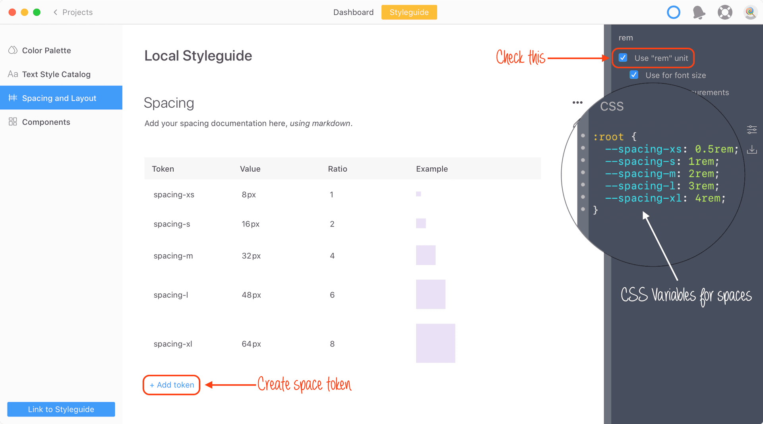Click the Color Palette droplet icon
Viewport: 763px width, 424px height.
tap(13, 50)
